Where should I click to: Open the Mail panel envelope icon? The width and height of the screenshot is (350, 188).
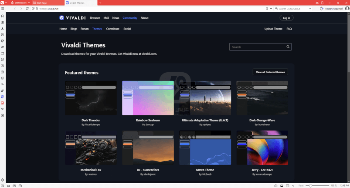3,66
